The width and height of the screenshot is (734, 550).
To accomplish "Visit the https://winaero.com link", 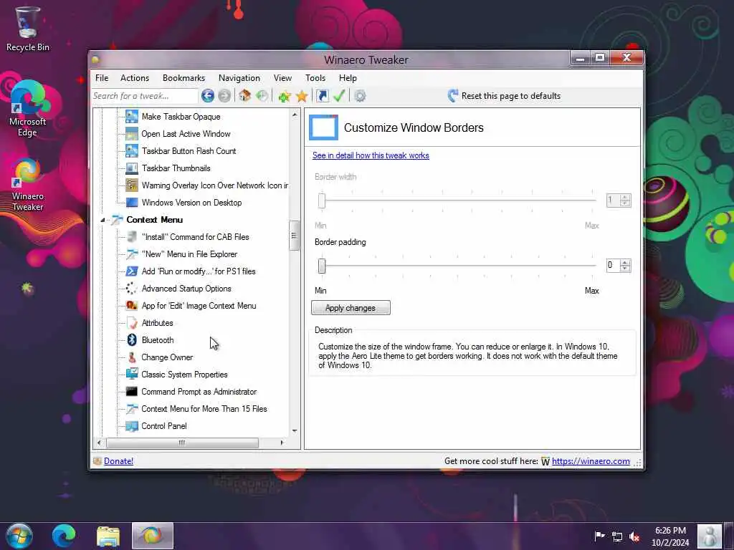I will tap(591, 461).
